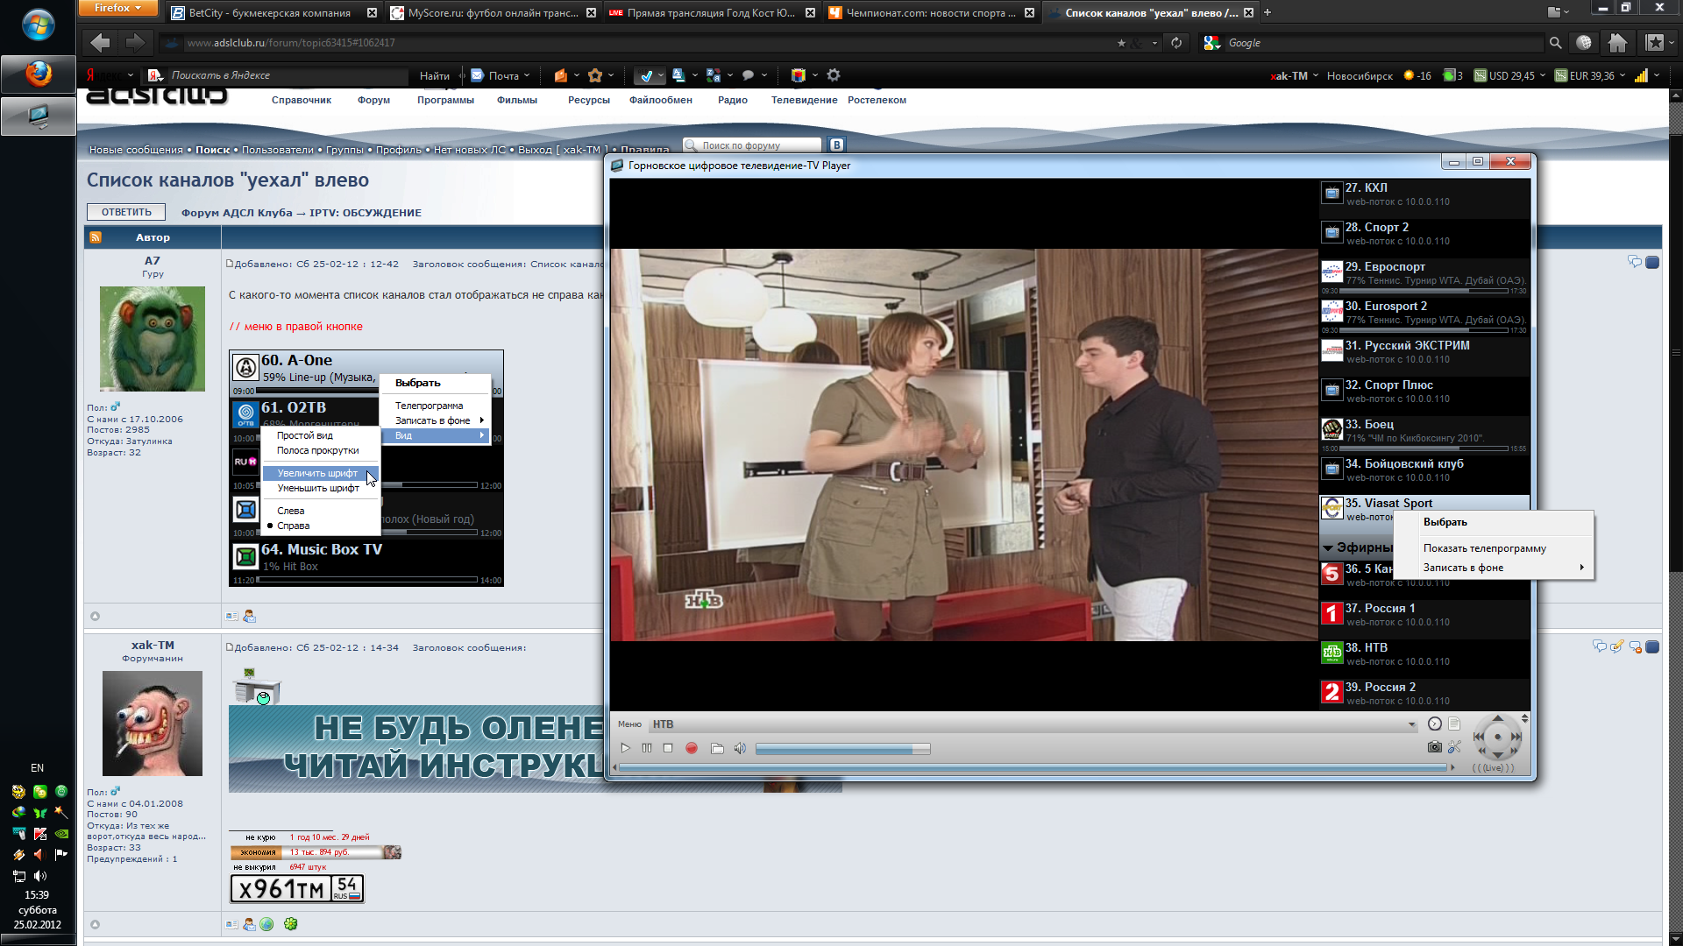1683x946 pixels.
Task: Pause the NTV stream playback
Action: pos(647,748)
